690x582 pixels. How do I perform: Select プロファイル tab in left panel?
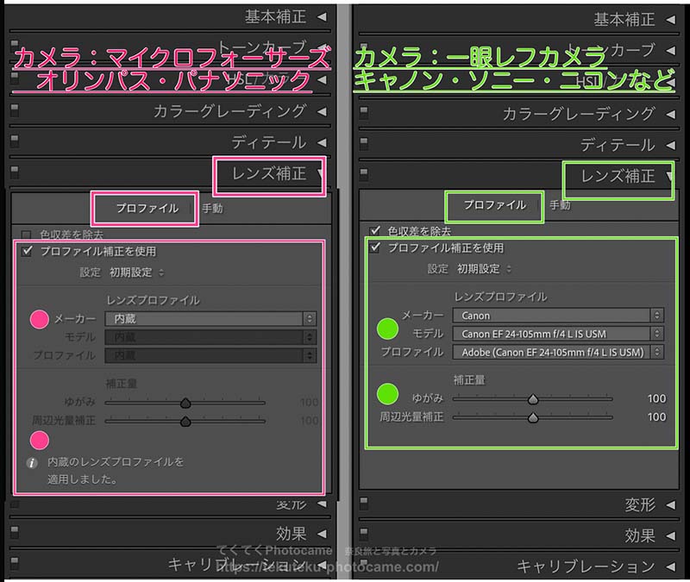pos(147,208)
